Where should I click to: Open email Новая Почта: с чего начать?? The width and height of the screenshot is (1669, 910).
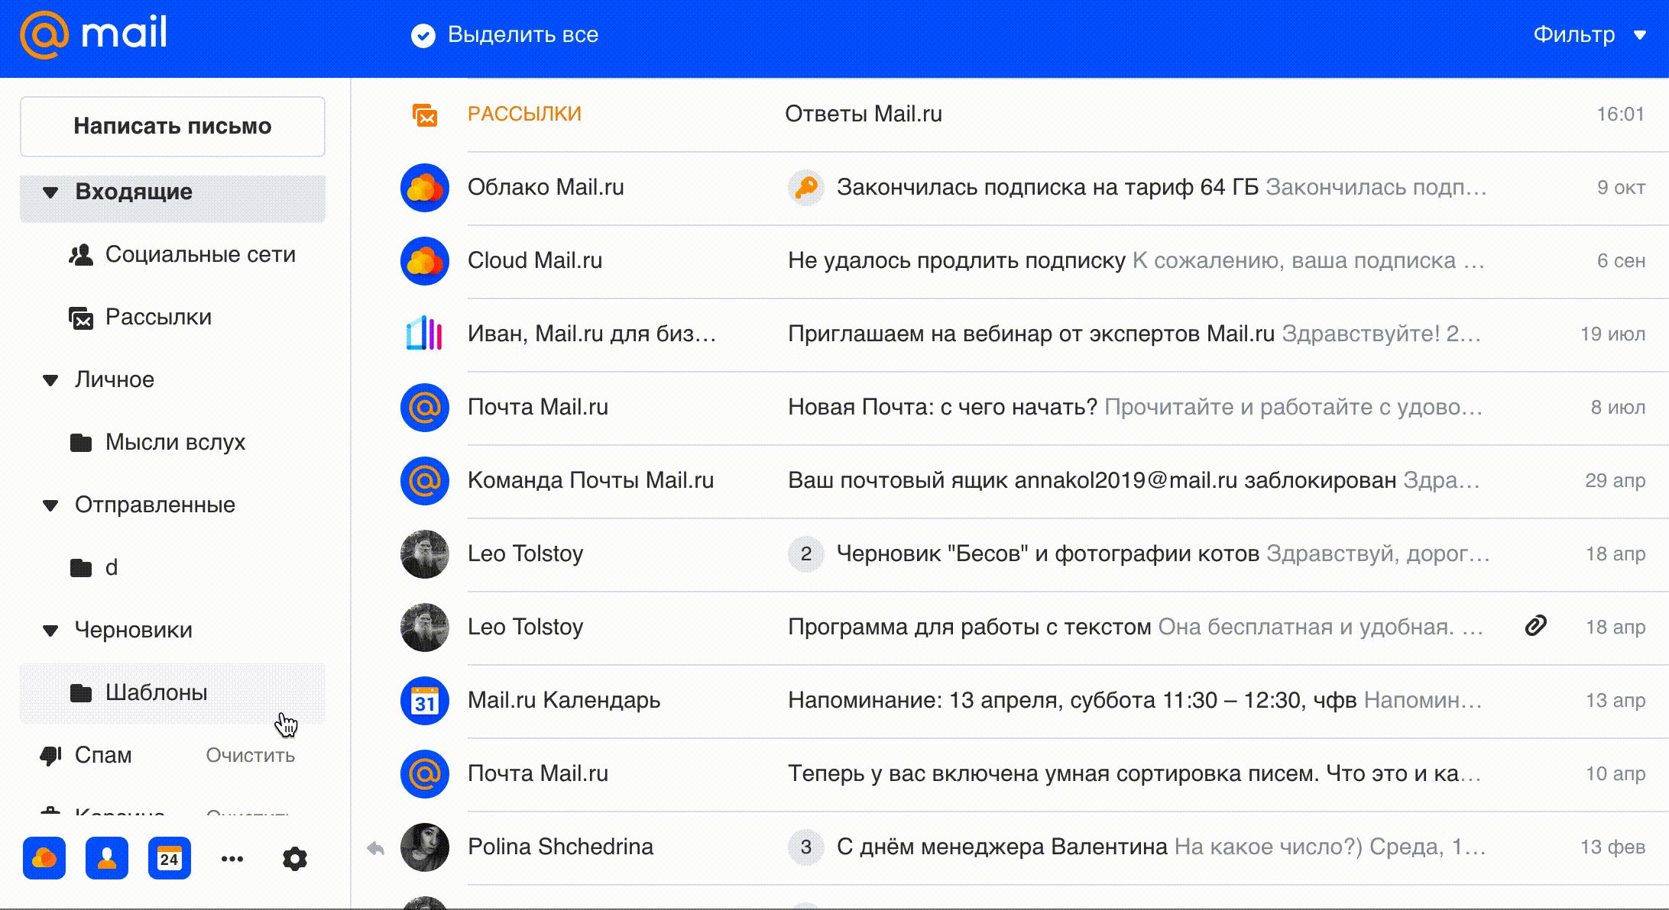942,407
